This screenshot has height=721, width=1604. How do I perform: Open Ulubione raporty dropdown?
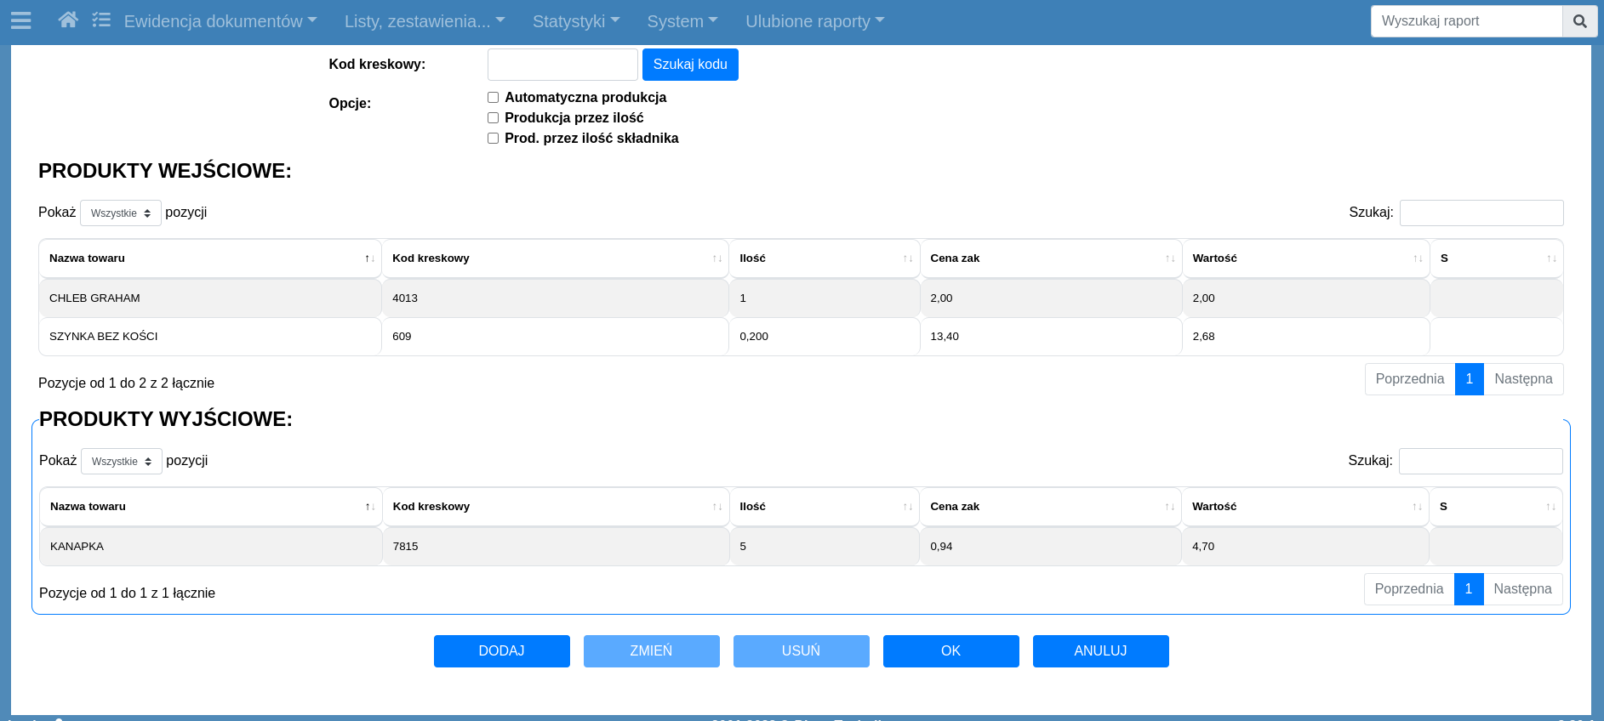pyautogui.click(x=815, y=21)
